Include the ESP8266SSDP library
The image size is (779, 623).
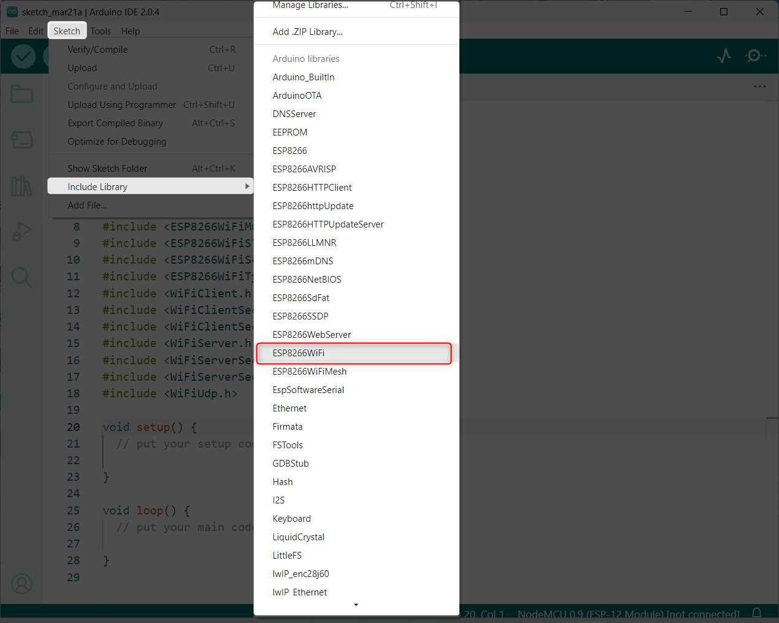click(356, 316)
